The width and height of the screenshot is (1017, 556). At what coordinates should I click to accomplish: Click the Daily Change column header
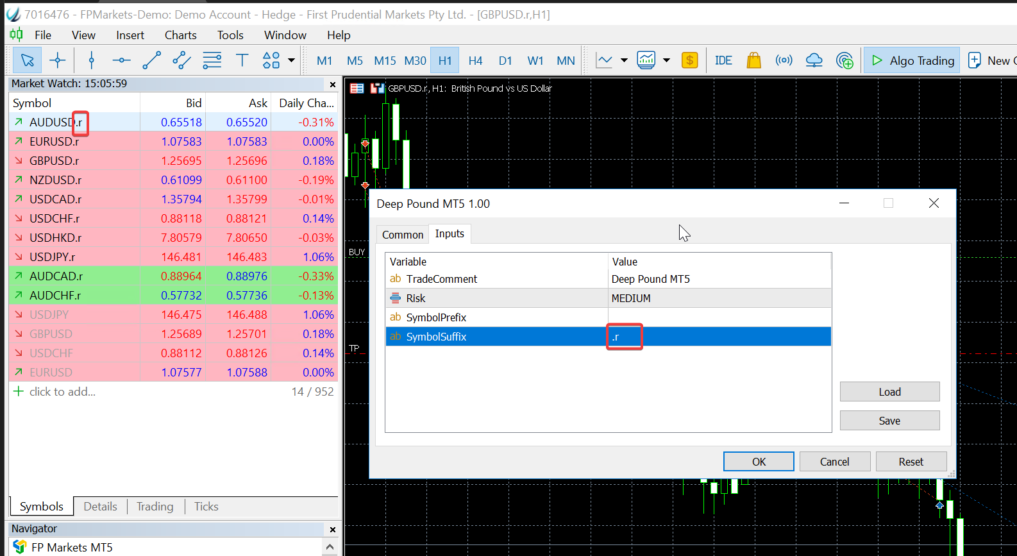[305, 103]
